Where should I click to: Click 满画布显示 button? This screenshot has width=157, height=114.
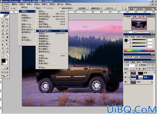(96, 8)
